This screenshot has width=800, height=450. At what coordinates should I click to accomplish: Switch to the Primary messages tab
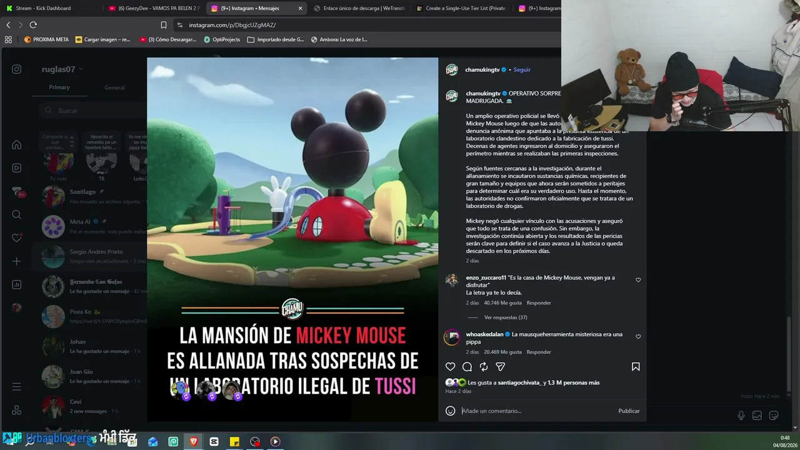[59, 87]
